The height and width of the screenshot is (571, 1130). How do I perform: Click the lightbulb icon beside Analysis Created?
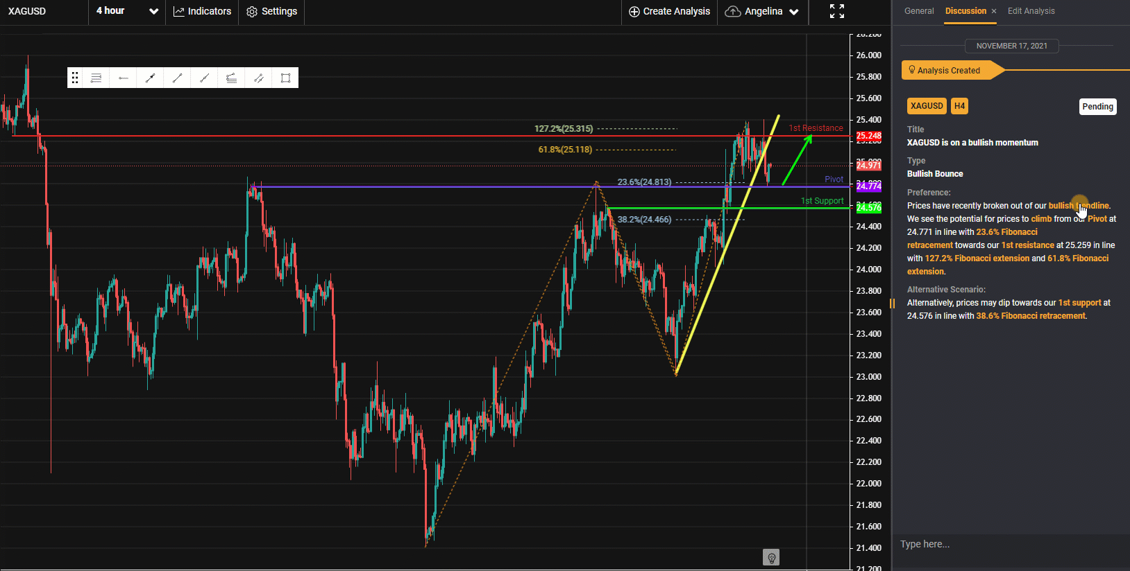click(x=911, y=70)
